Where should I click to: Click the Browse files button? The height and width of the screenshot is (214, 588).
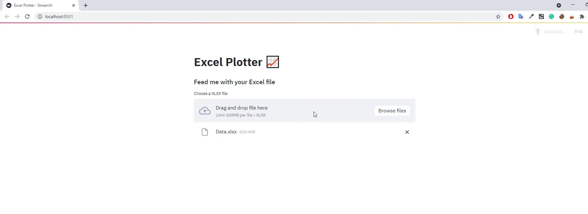(x=392, y=110)
